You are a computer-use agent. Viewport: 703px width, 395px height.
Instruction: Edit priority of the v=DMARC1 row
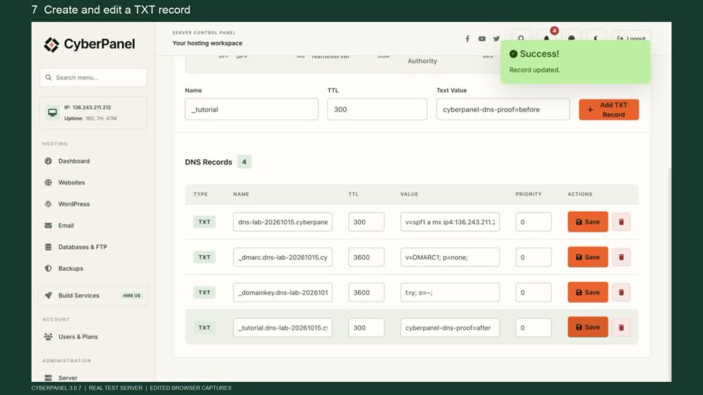533,257
